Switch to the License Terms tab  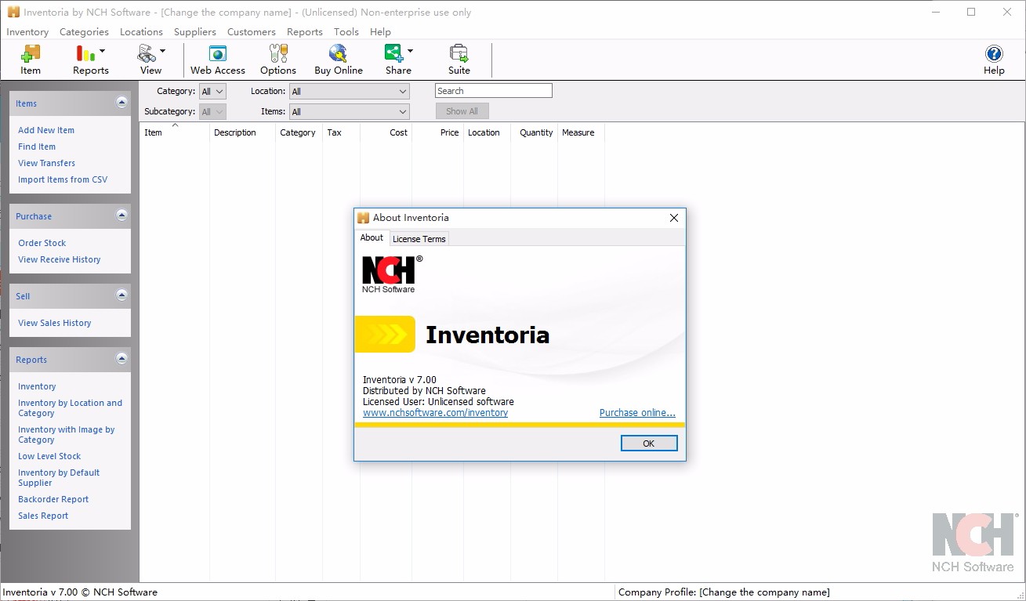pyautogui.click(x=419, y=238)
